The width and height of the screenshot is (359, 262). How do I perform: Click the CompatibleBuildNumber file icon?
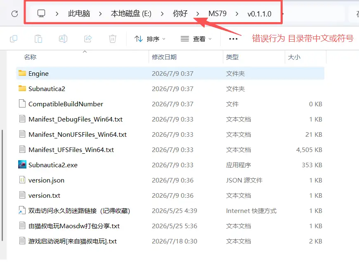(22, 103)
